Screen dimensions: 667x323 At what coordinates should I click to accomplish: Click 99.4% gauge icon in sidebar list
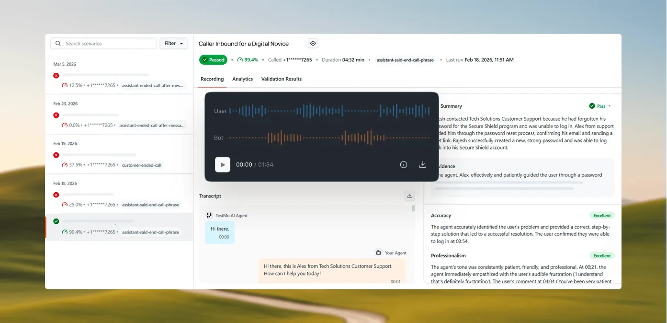pyautogui.click(x=65, y=232)
